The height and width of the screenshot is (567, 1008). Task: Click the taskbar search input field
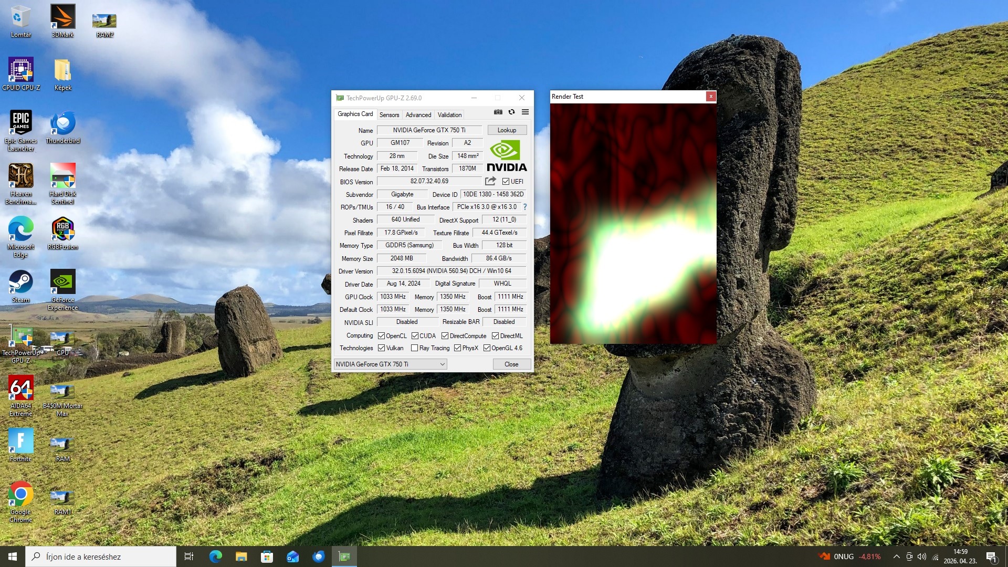coord(101,556)
